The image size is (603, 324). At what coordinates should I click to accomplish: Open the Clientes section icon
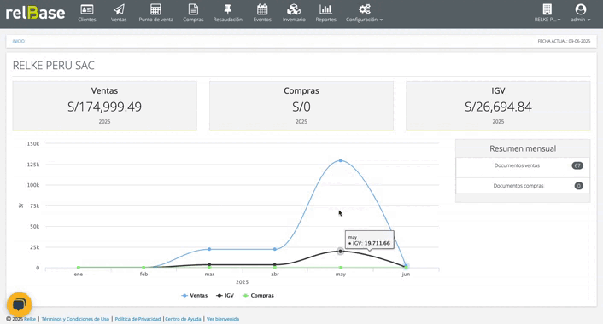click(87, 9)
